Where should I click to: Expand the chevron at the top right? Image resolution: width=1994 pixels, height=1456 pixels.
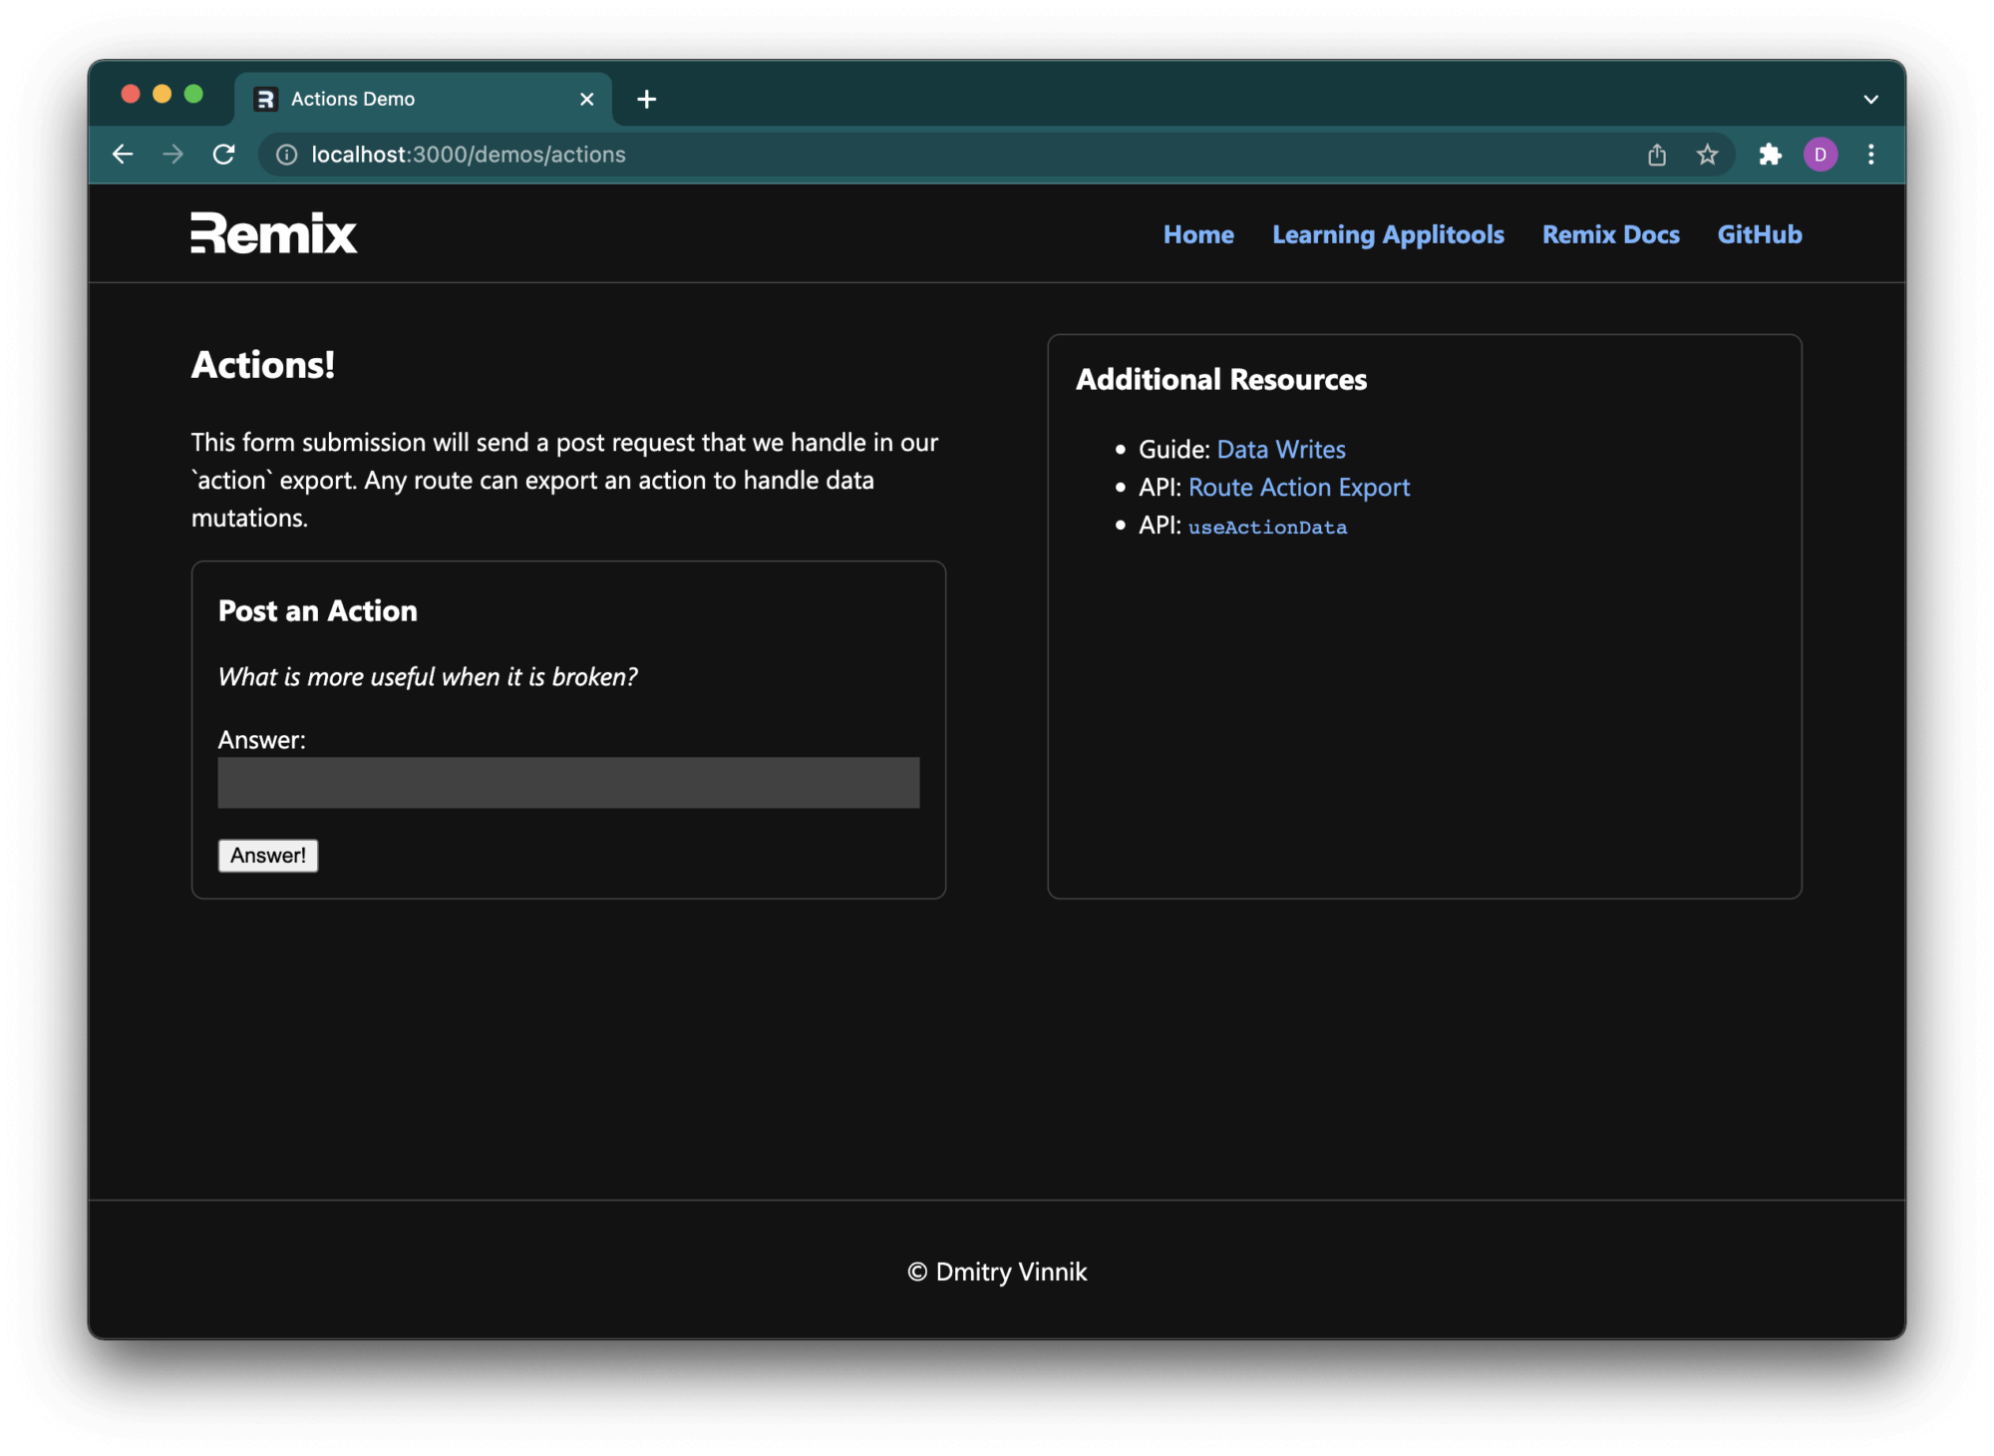[1870, 98]
